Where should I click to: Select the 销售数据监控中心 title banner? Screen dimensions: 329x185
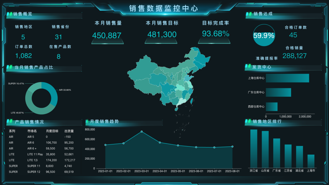(x=164, y=8)
